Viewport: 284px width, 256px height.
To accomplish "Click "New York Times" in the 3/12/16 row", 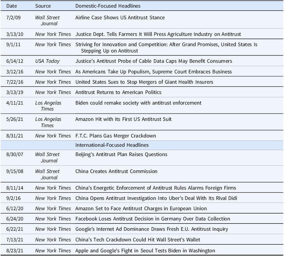I will (x=53, y=72).
